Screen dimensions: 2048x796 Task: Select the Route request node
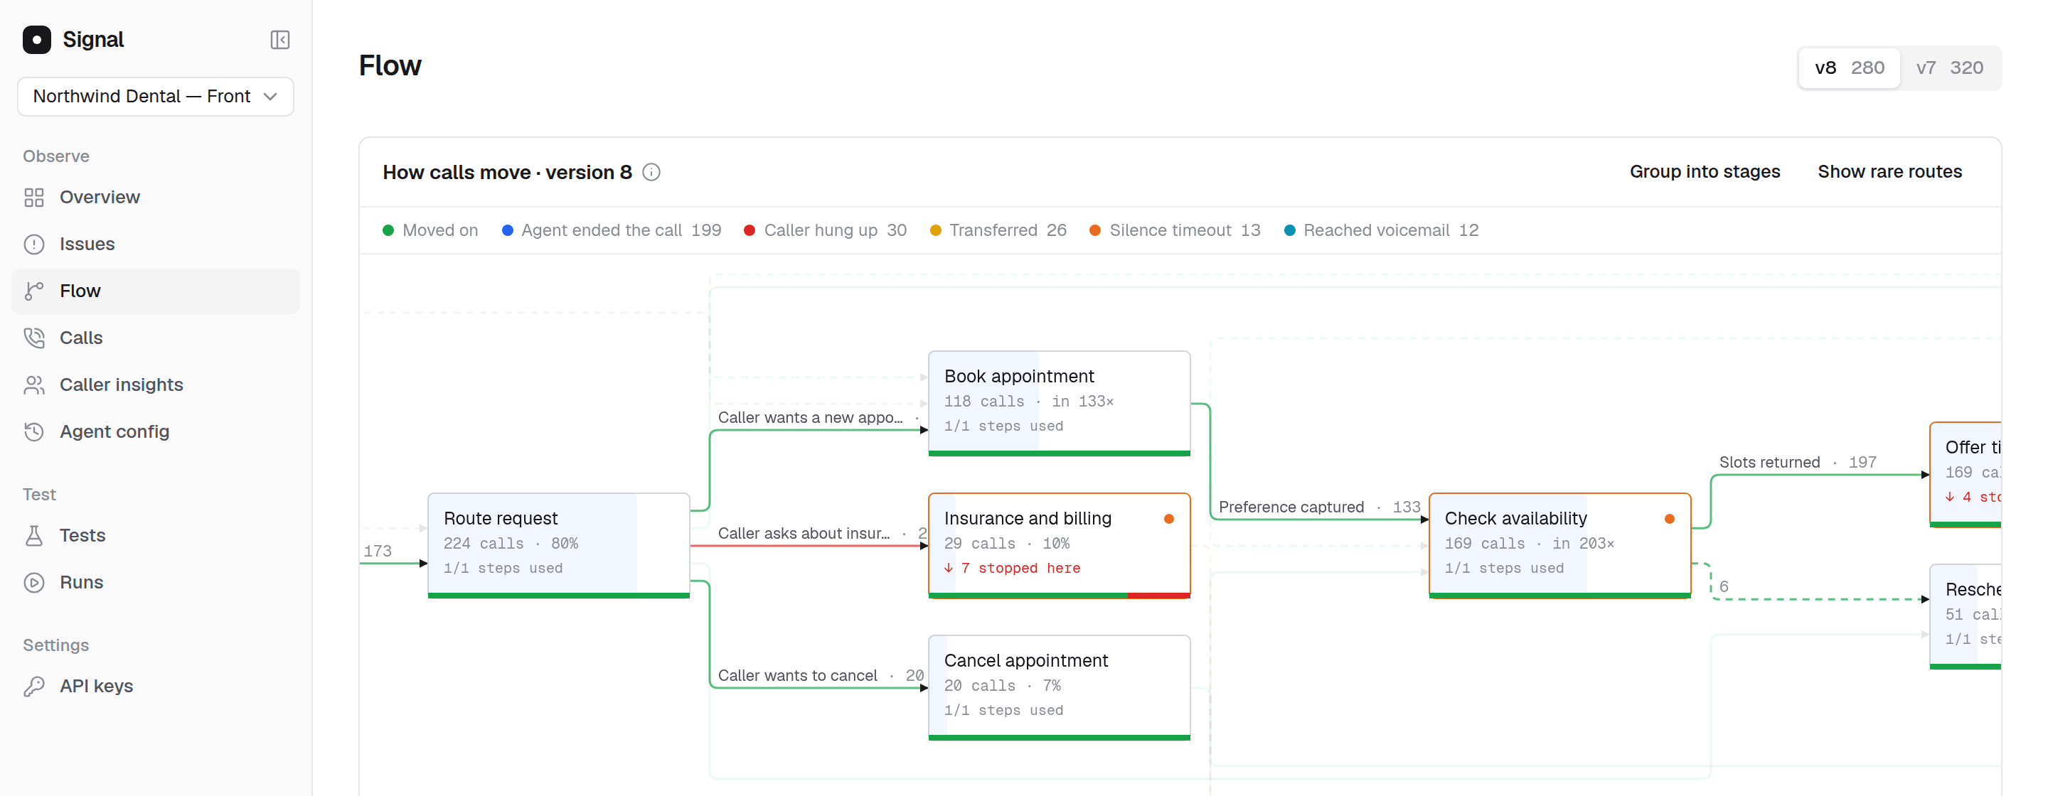(559, 545)
